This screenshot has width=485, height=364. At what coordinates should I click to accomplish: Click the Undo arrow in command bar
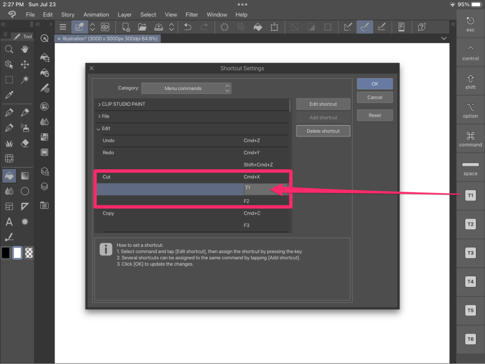187,27
